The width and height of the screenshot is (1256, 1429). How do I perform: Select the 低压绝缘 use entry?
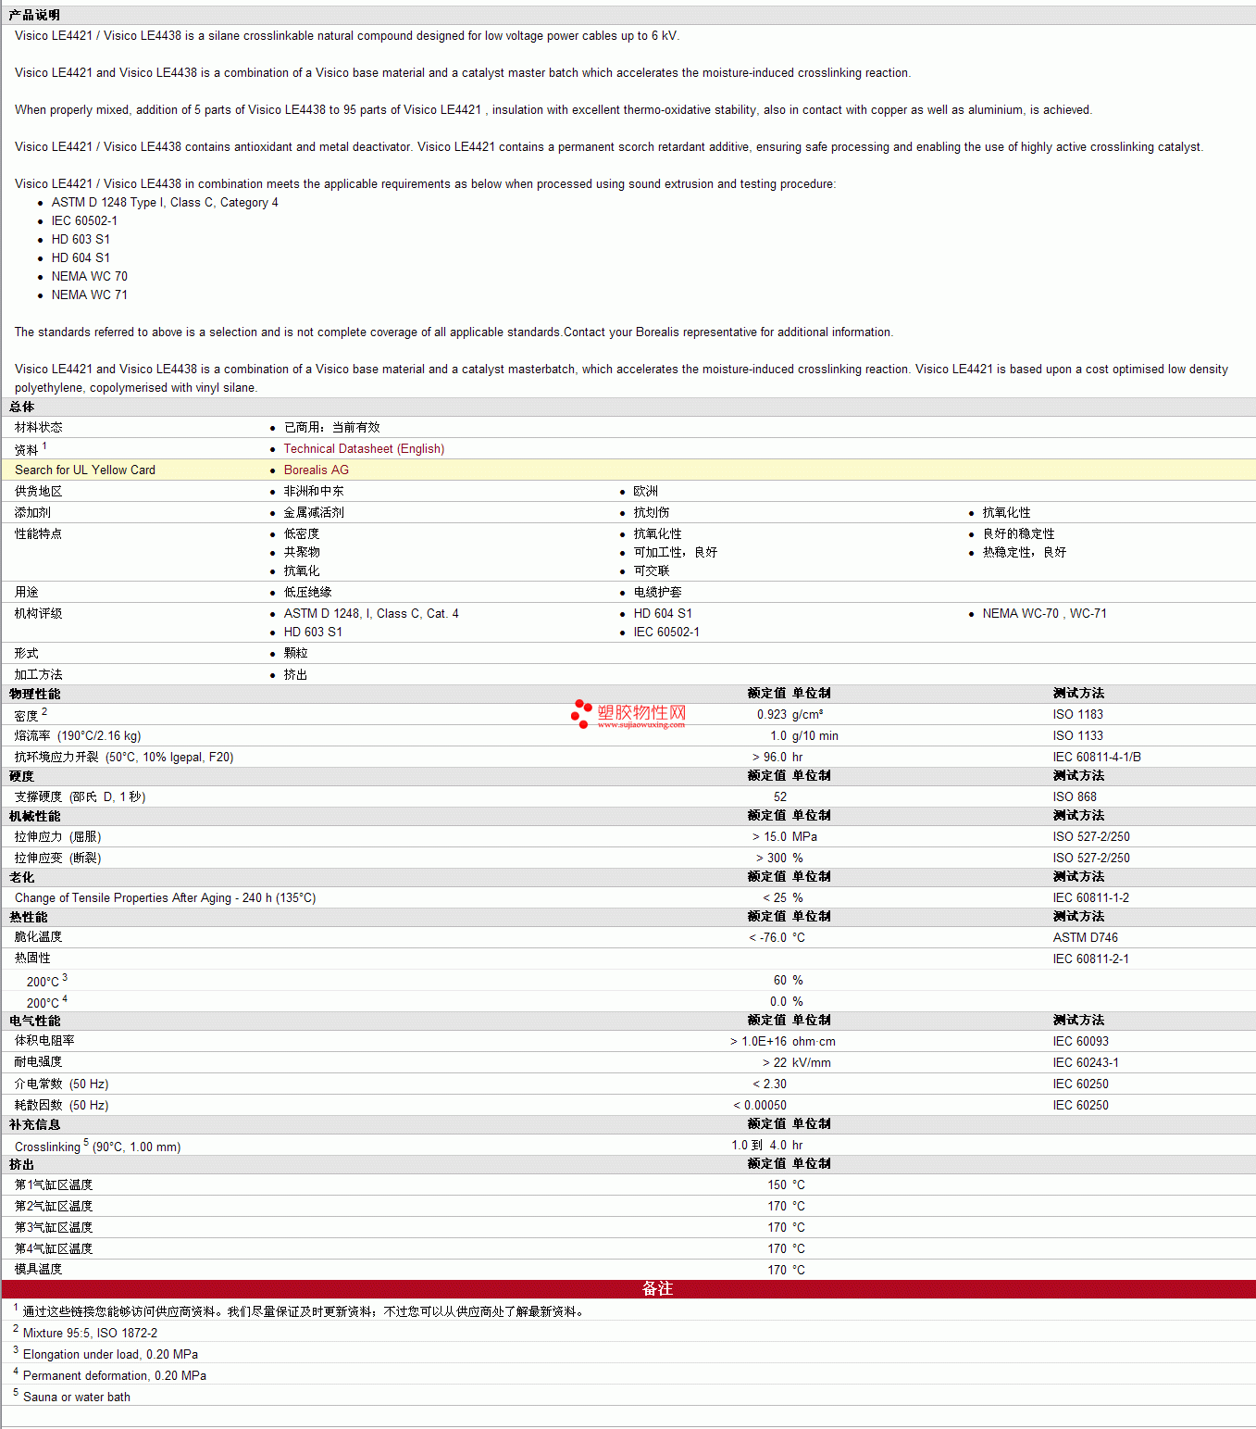click(307, 592)
